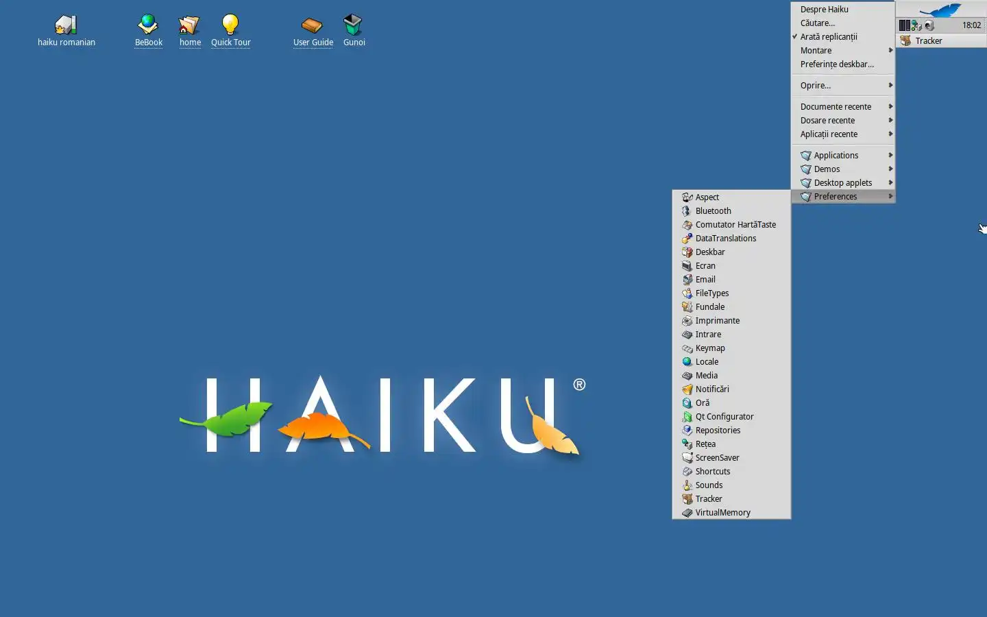This screenshot has height=617, width=987.
Task: Click the Desktop applets folder icon
Action: pos(806,183)
